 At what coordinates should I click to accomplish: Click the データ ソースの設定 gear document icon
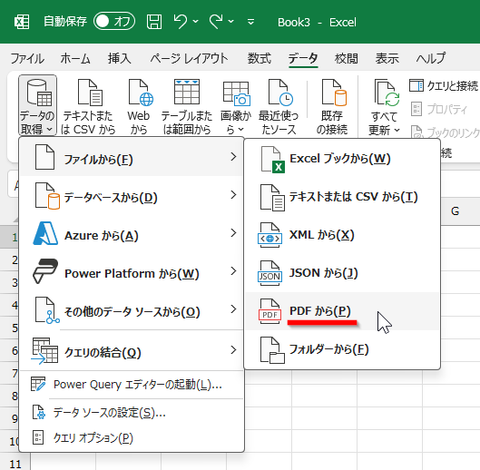(x=39, y=412)
